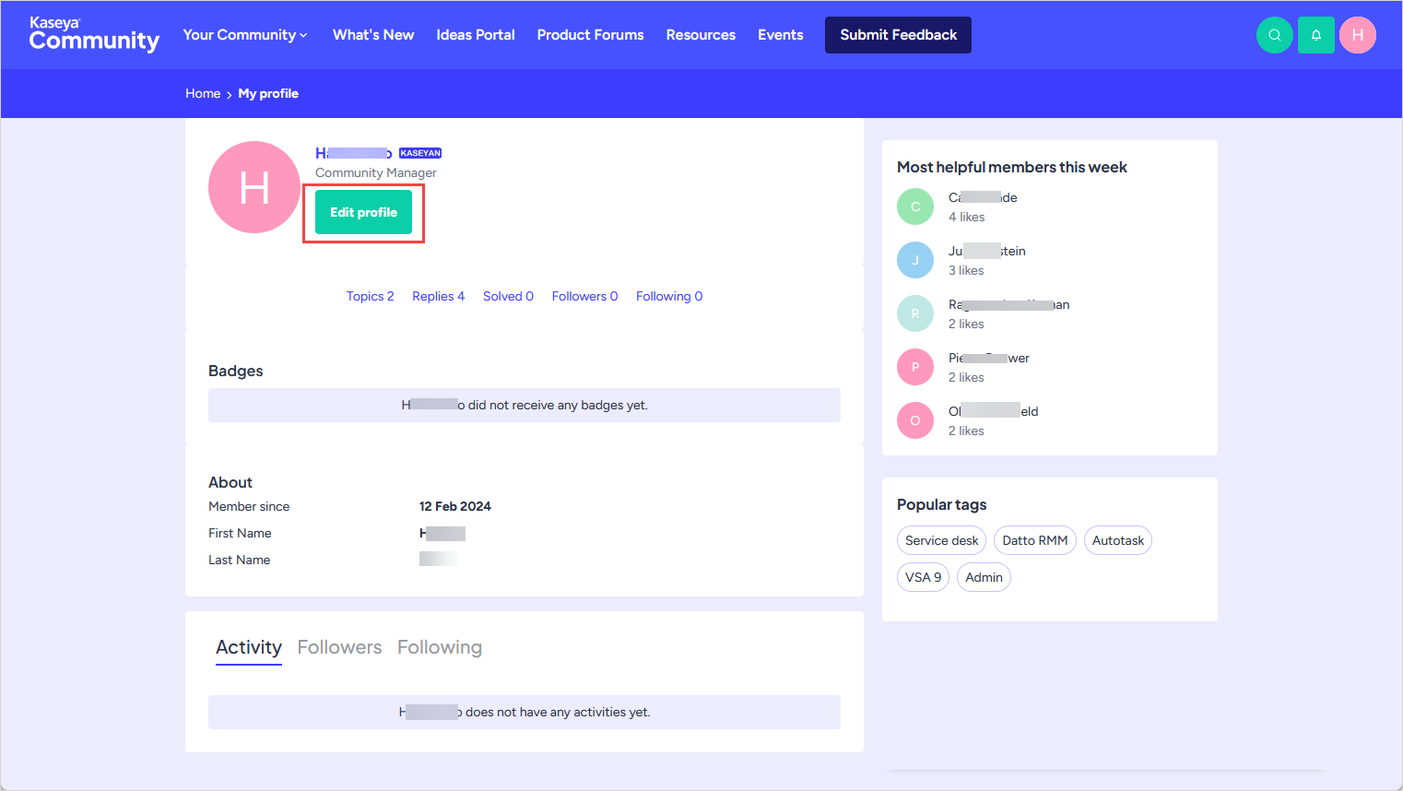Choose the Service desk tag
The height and width of the screenshot is (791, 1403).
(941, 540)
